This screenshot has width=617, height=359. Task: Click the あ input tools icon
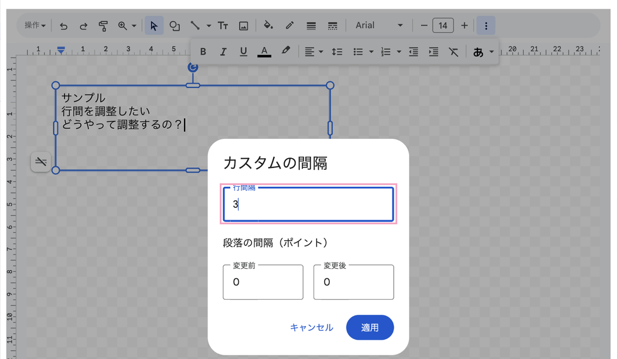478,52
